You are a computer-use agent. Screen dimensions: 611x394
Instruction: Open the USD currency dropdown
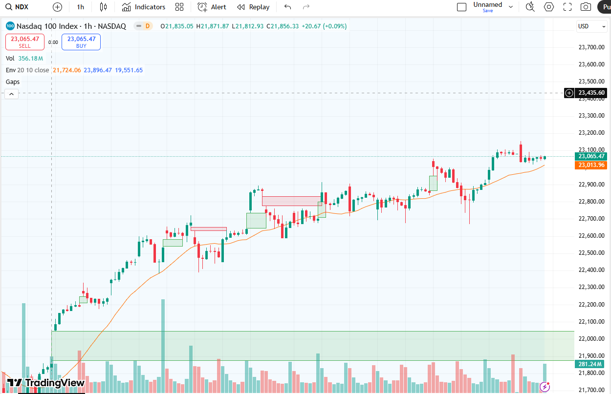[x=591, y=26]
